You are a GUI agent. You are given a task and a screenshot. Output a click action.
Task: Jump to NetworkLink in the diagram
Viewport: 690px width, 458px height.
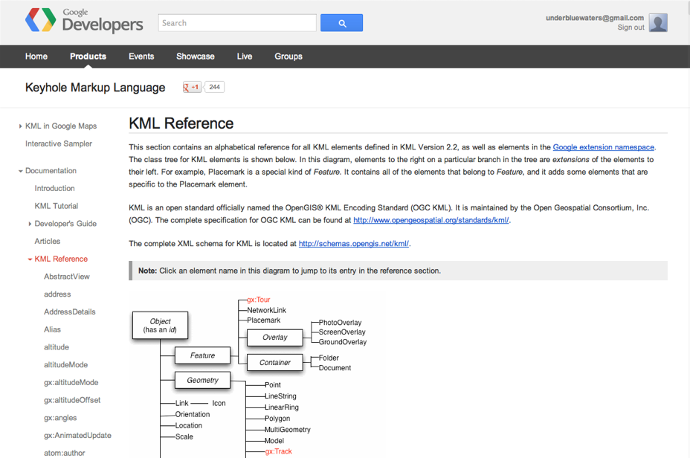[266, 310]
